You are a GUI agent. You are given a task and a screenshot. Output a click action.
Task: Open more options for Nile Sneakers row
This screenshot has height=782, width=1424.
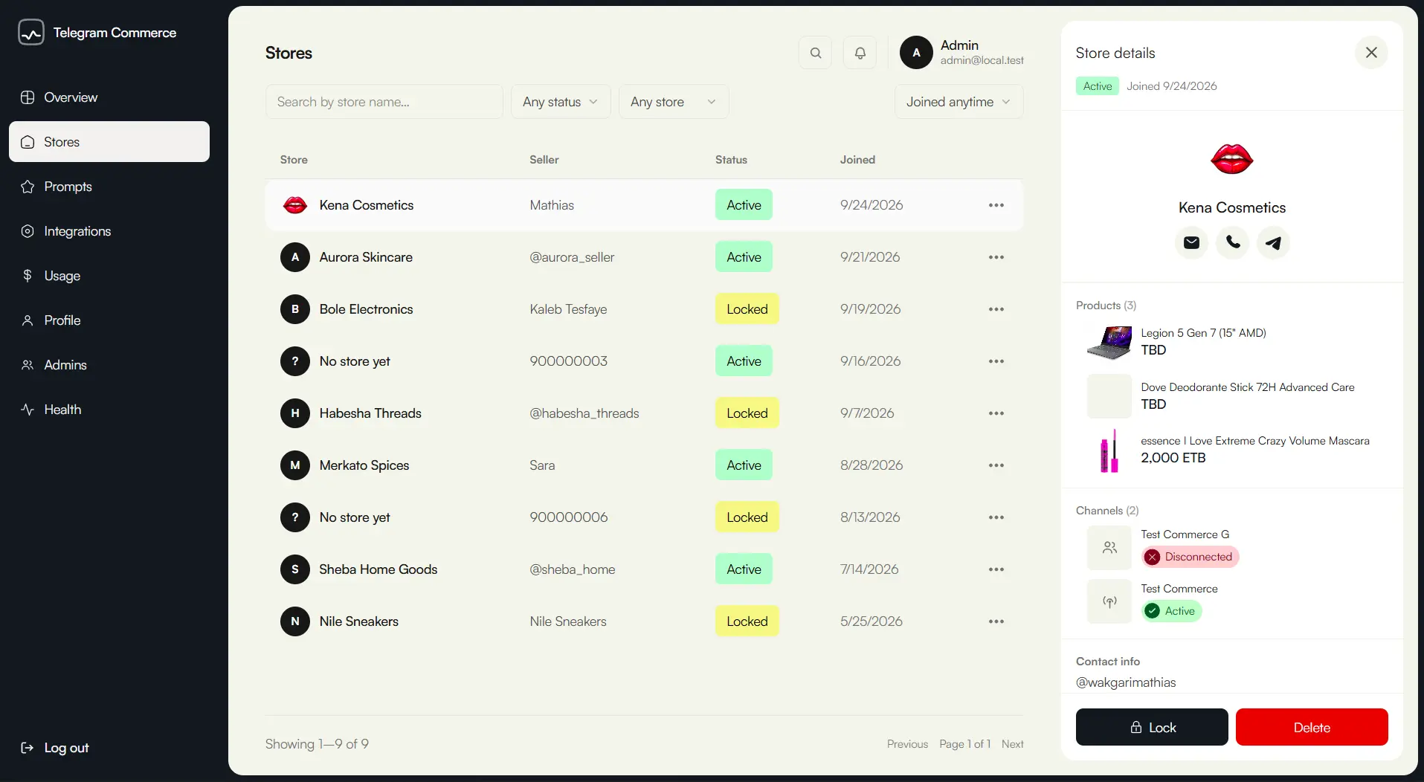[996, 621]
